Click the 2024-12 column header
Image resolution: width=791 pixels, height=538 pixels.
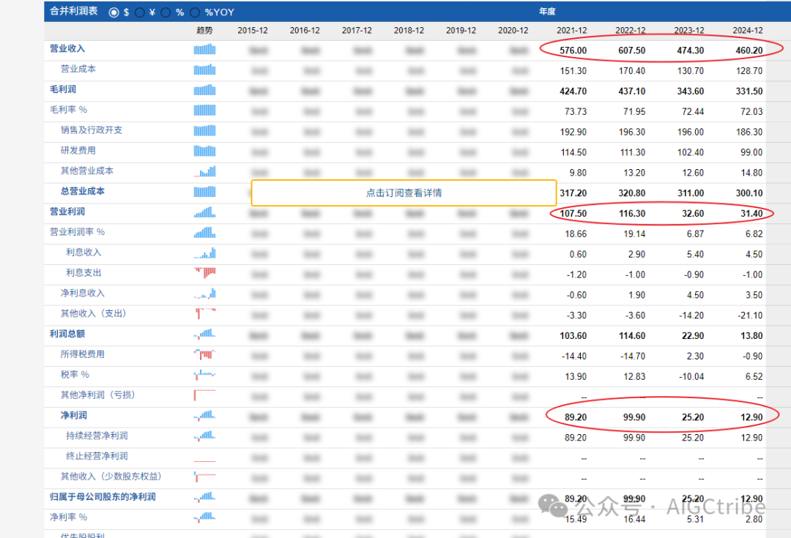(x=748, y=30)
